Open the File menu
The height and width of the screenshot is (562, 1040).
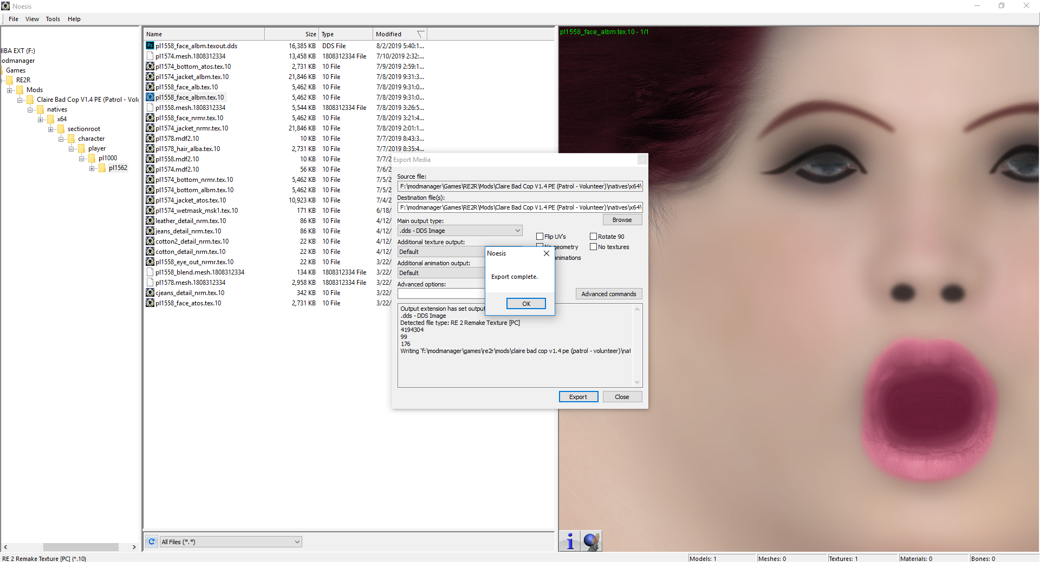tap(14, 19)
